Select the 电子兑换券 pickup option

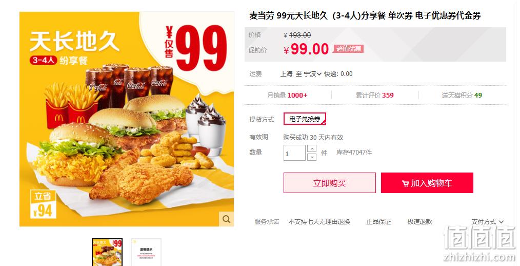[305, 119]
